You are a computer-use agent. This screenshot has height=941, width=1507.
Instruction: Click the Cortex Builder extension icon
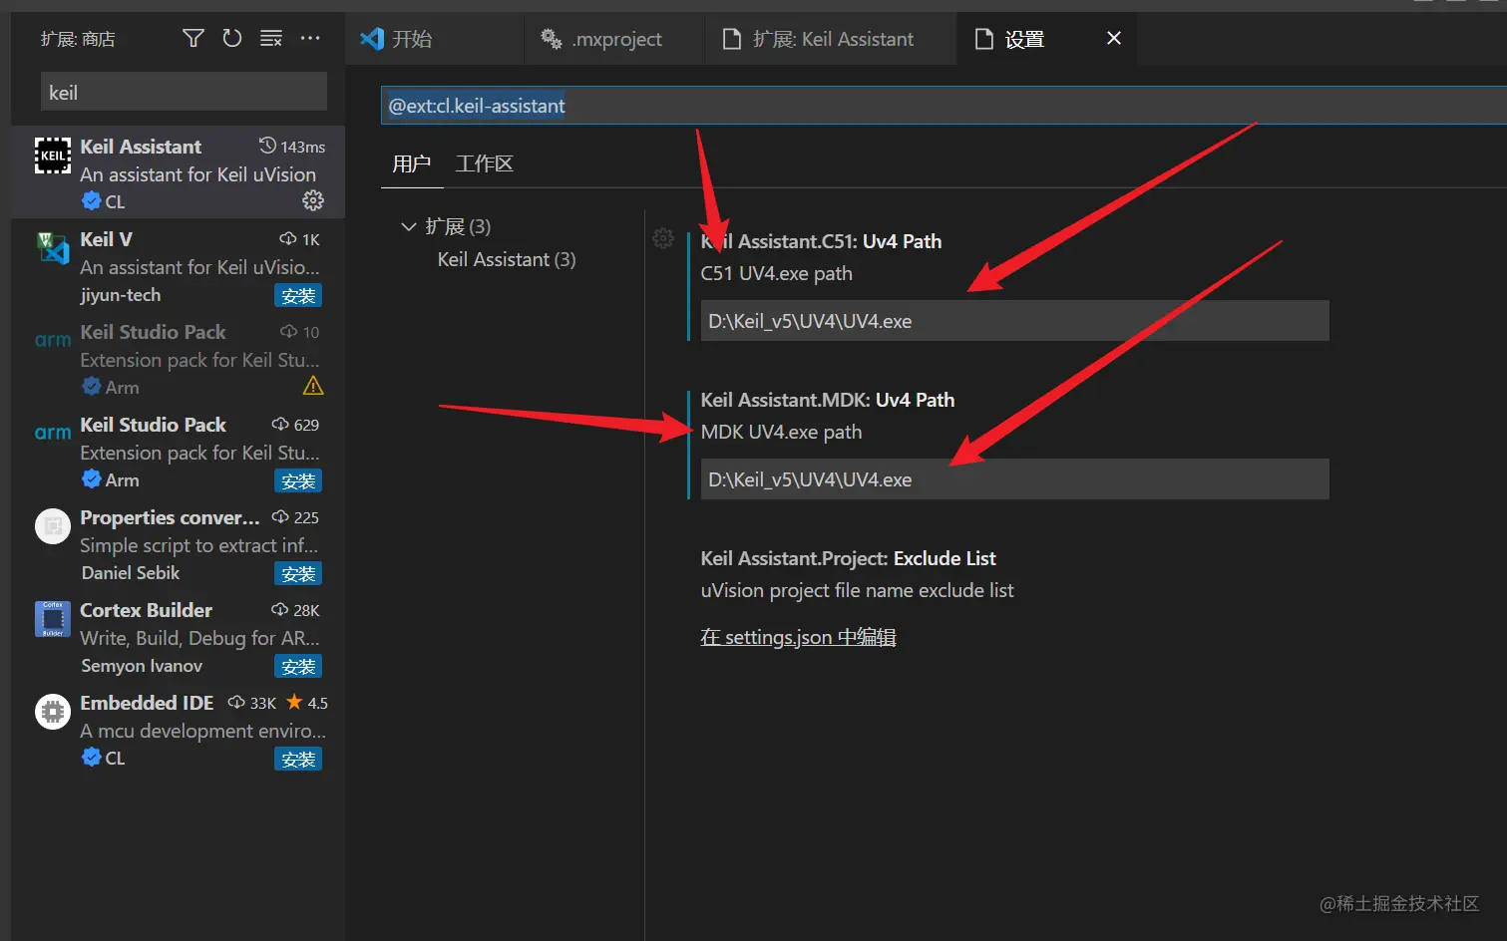[x=53, y=619]
